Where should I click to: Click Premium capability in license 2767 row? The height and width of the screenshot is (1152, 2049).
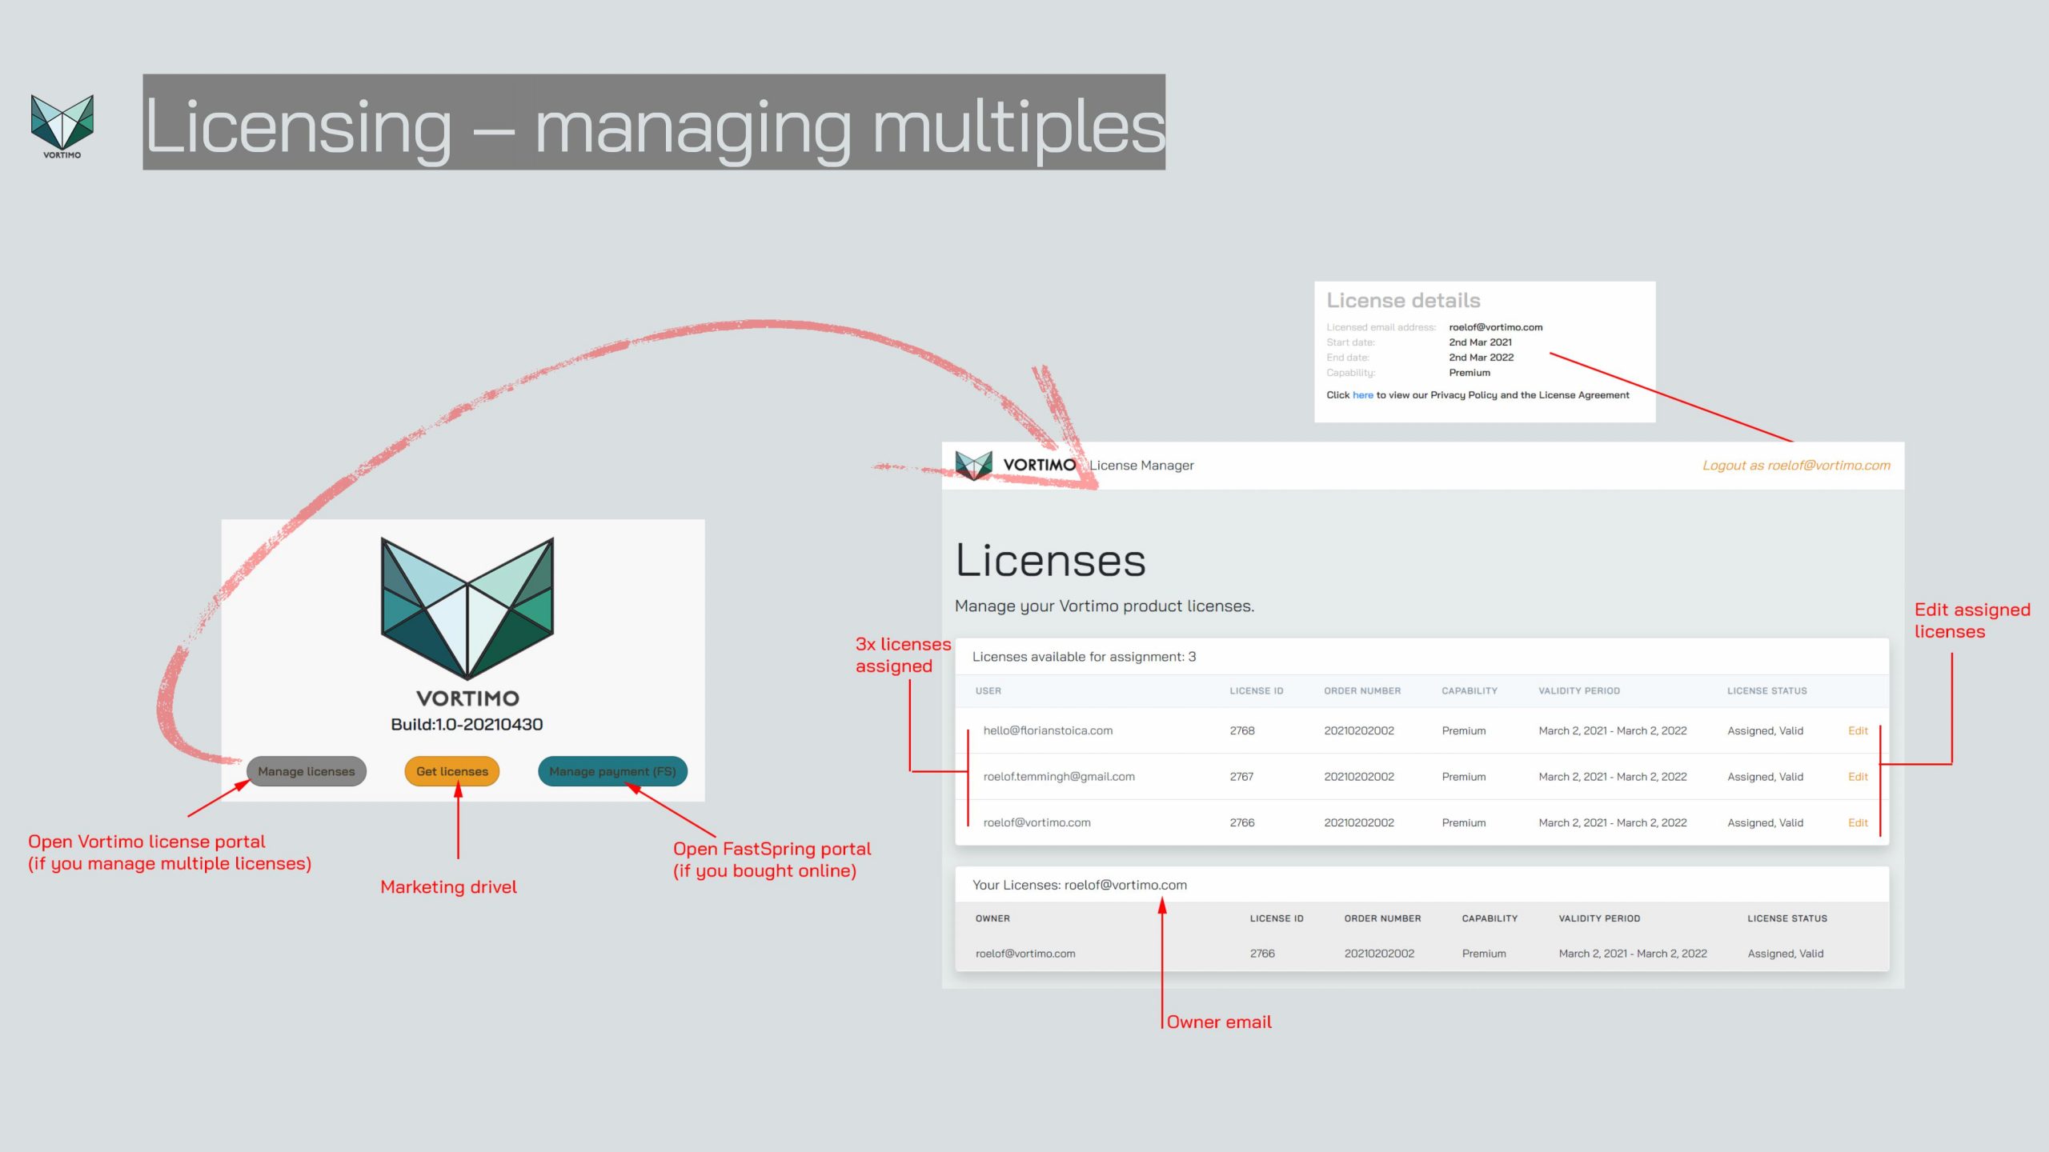click(1464, 777)
